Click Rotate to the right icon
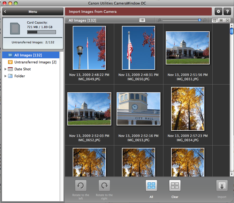 (x=104, y=186)
